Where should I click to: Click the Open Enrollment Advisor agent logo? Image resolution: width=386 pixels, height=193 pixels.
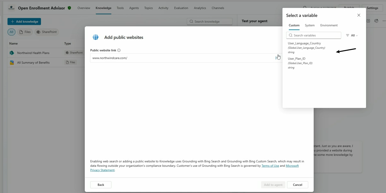11,8
